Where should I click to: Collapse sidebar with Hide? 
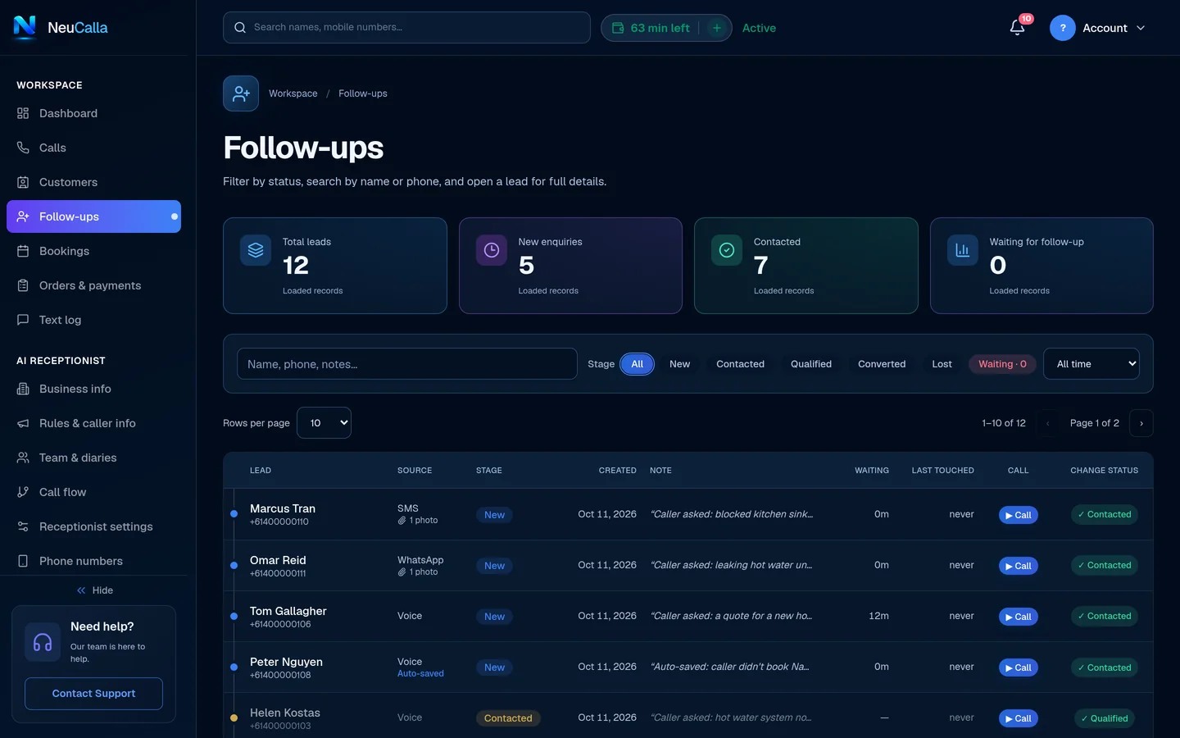95,590
